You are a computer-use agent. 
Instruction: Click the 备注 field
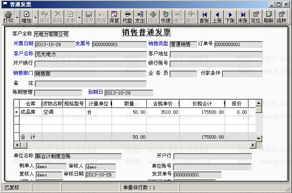90,84
